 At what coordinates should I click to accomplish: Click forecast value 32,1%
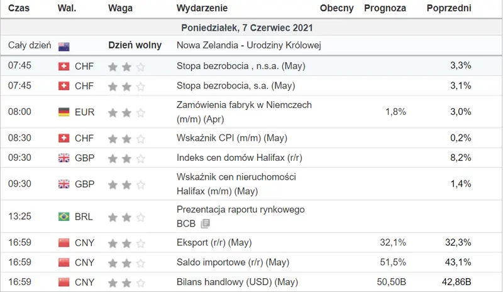(x=393, y=242)
